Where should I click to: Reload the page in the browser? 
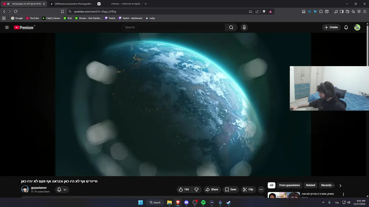(16, 11)
